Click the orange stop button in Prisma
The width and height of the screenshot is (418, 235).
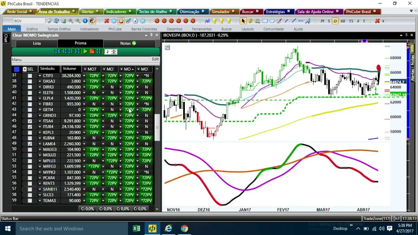[x=92, y=51]
